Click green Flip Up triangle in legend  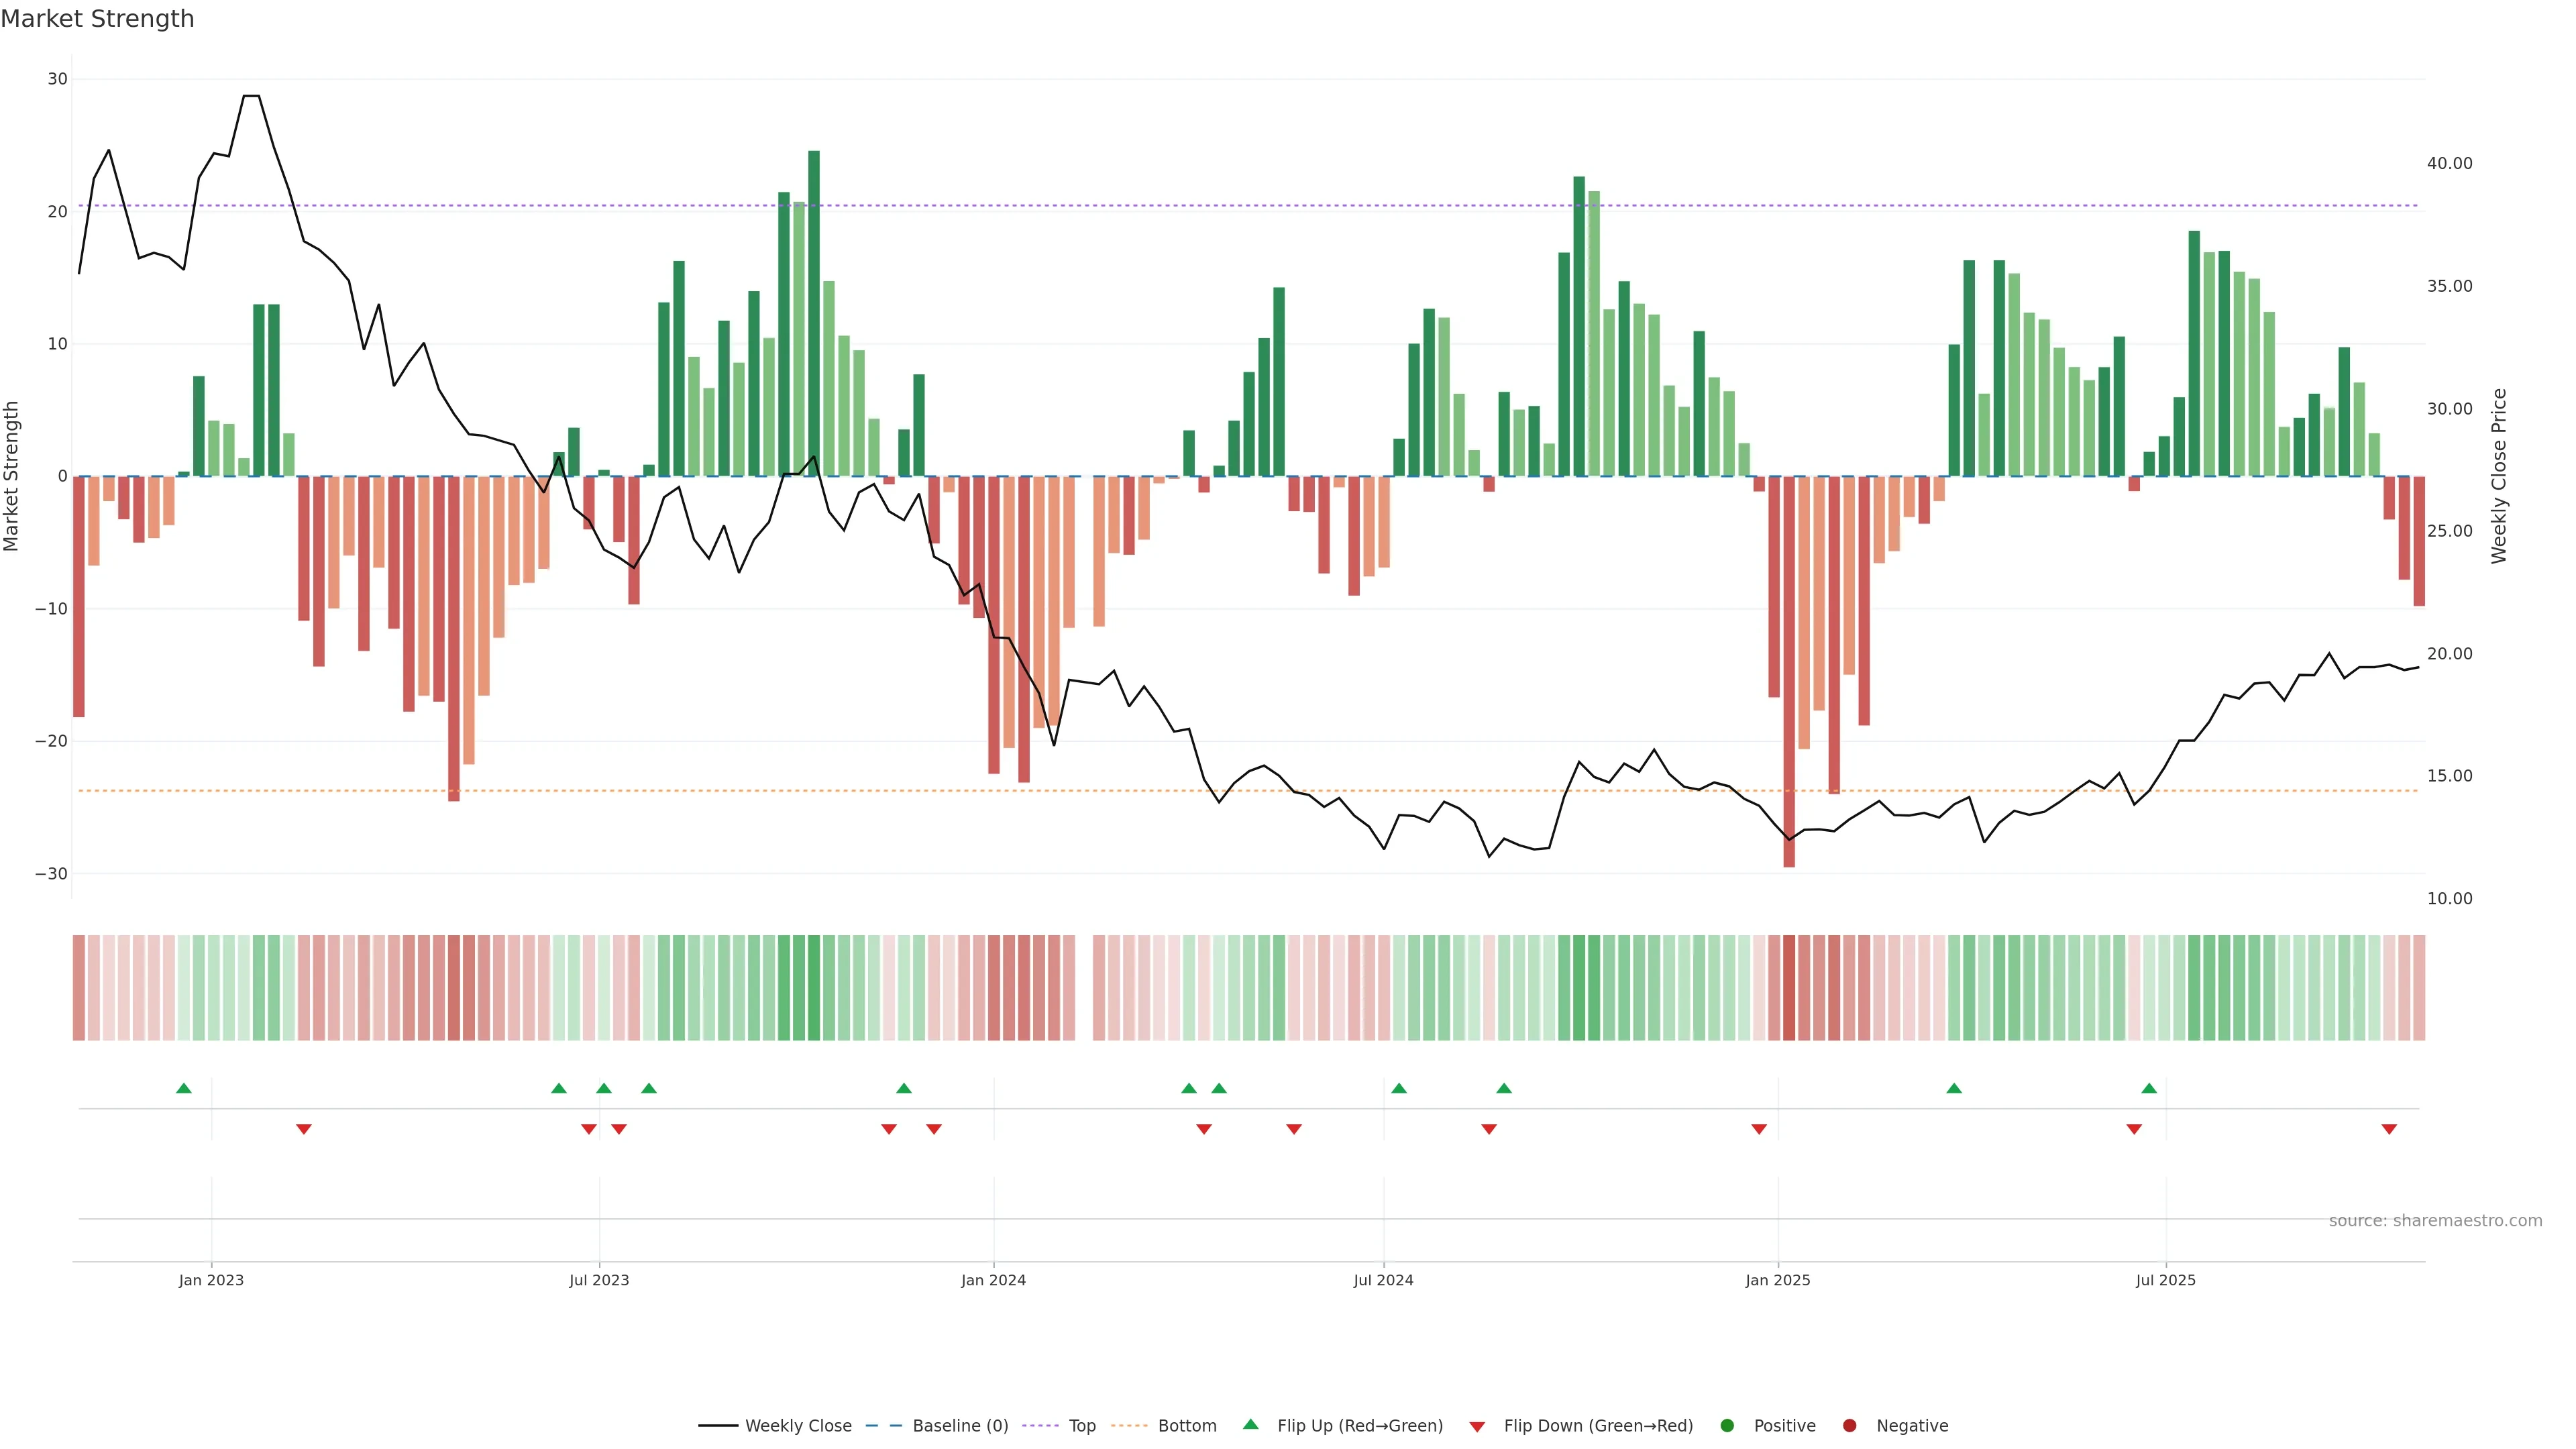click(1250, 1424)
